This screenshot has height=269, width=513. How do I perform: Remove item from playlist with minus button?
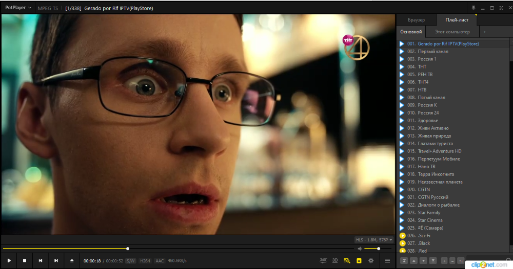pyautogui.click(x=452, y=260)
